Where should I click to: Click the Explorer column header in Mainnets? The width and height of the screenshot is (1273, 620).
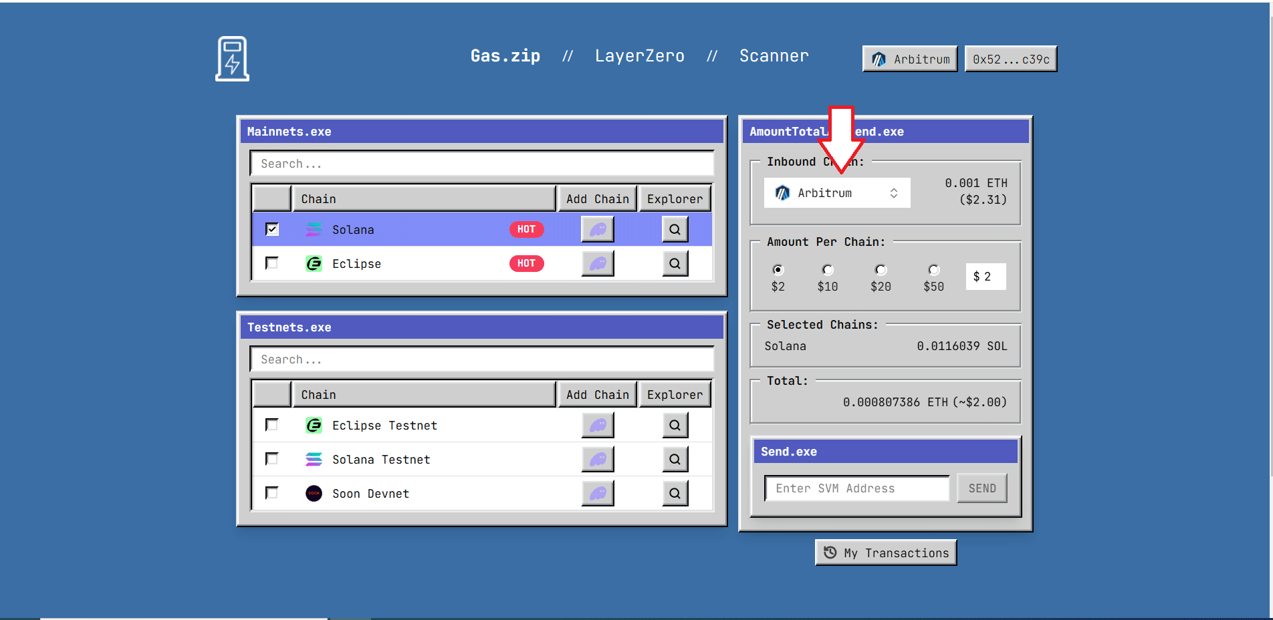point(675,199)
